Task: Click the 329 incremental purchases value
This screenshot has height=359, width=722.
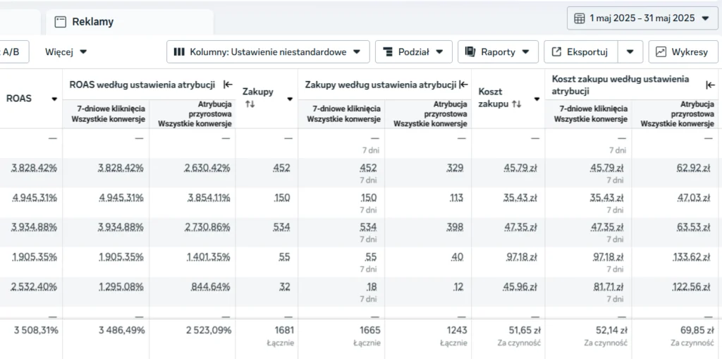Action: pyautogui.click(x=455, y=168)
